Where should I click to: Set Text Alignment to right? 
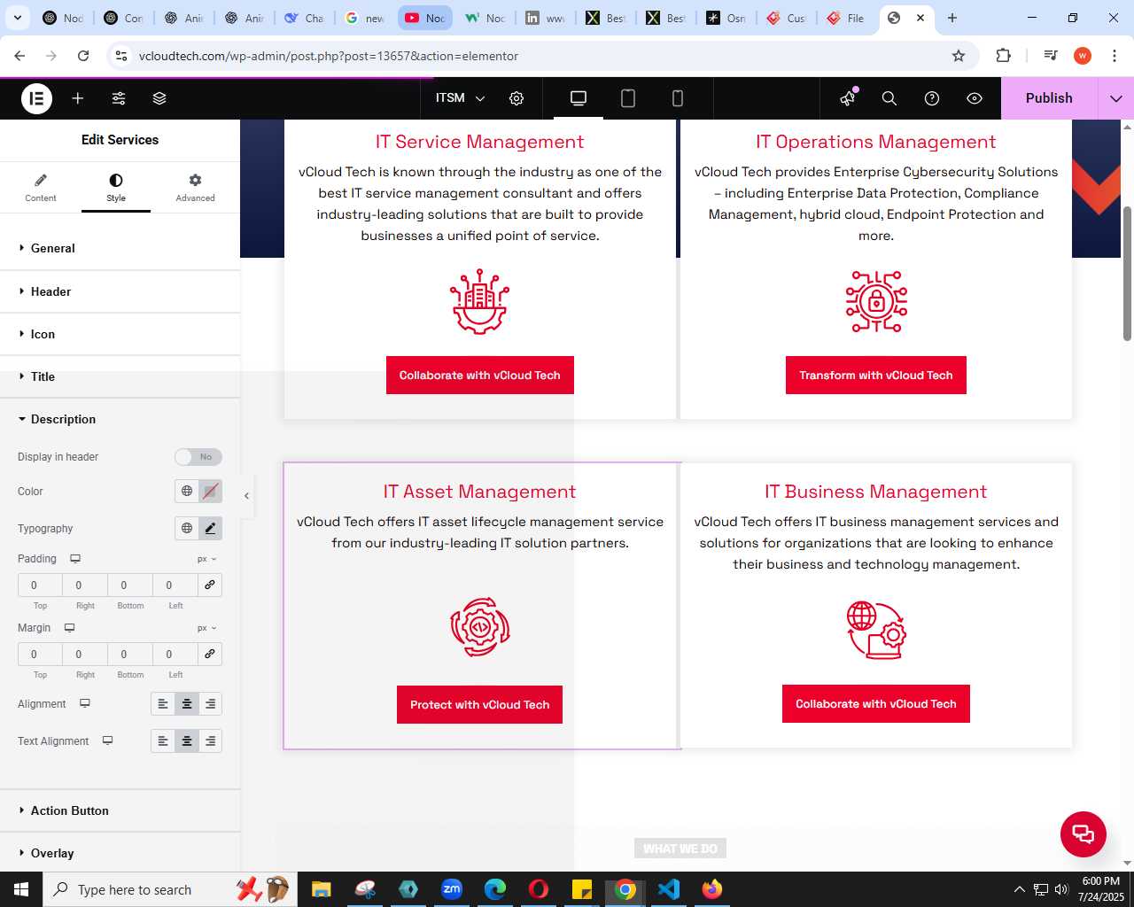[210, 741]
